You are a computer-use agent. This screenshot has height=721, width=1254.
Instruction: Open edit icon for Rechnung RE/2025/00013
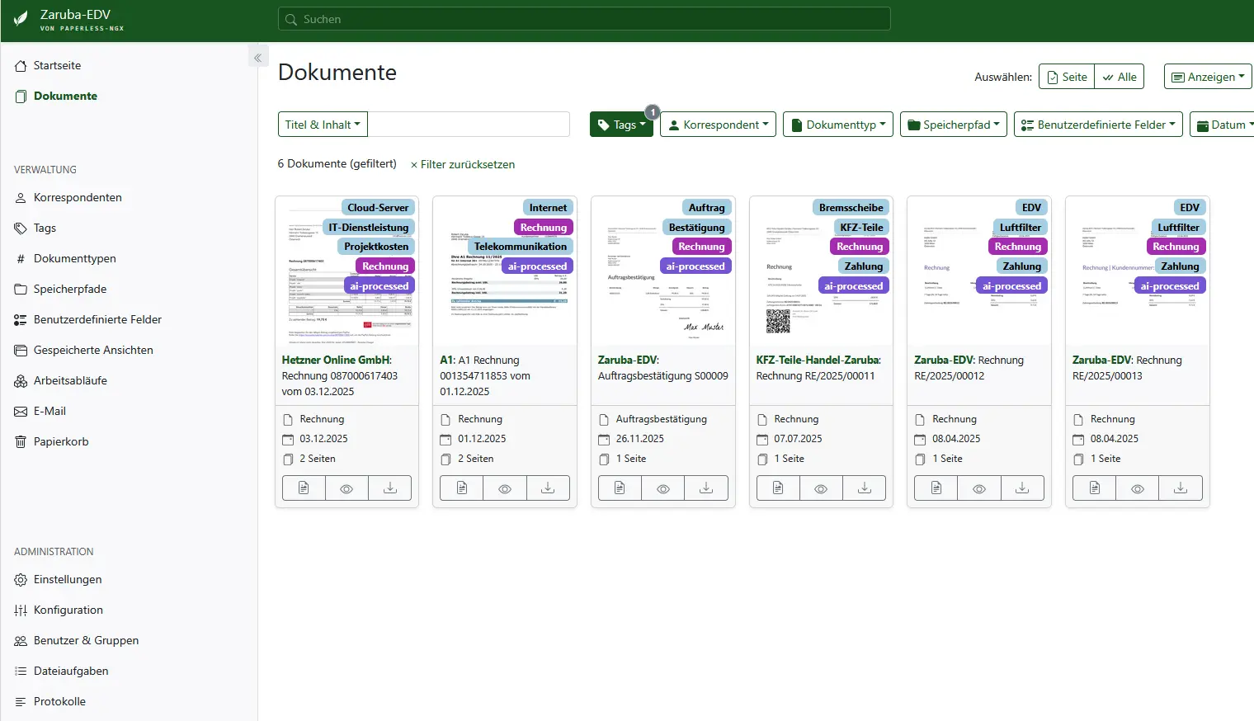(1094, 488)
